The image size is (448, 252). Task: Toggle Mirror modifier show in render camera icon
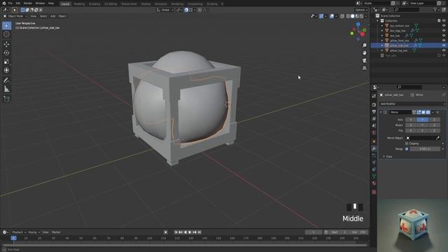(x=428, y=112)
